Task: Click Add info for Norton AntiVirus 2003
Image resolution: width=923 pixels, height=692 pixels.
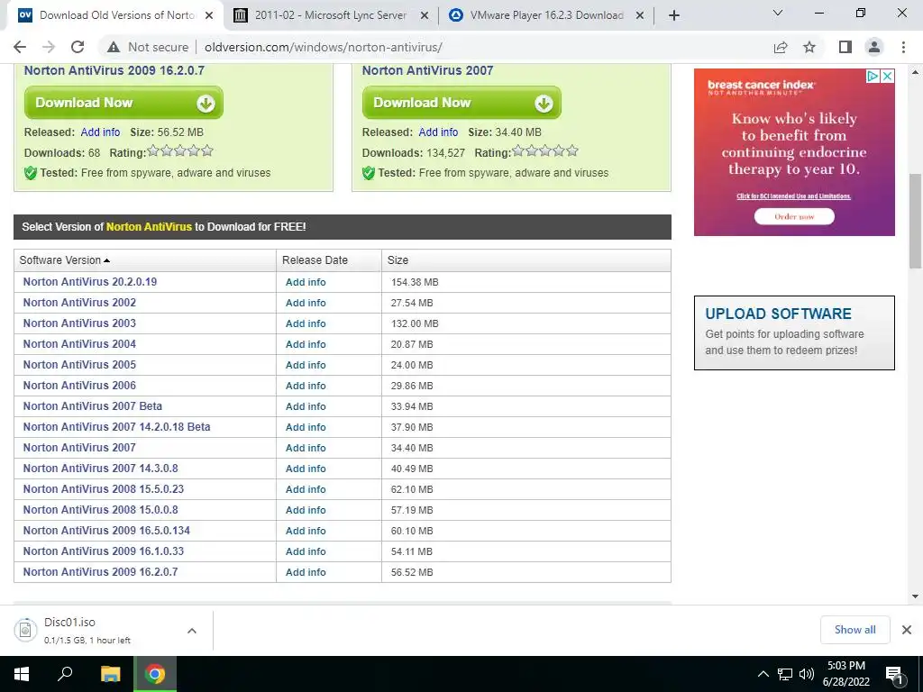Action: pyautogui.click(x=306, y=323)
